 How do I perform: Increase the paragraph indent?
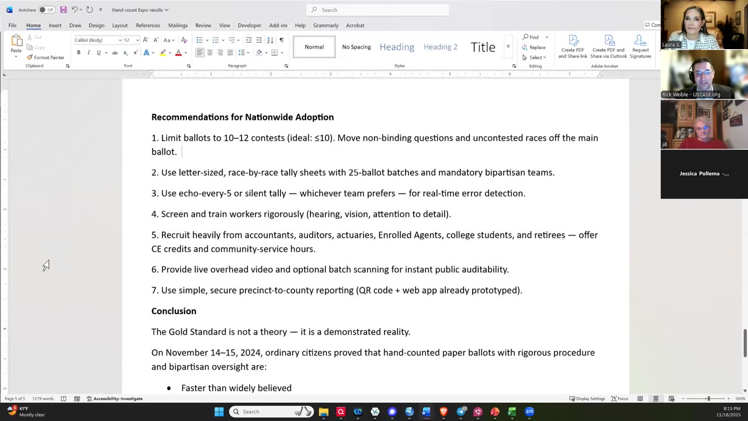pos(259,40)
